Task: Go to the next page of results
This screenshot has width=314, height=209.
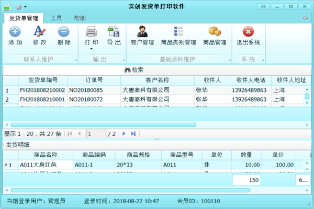Action: tap(124, 134)
